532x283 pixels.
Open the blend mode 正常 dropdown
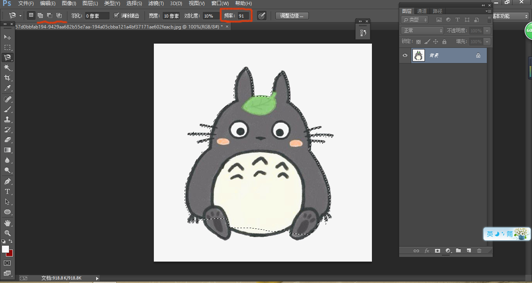[423, 30]
